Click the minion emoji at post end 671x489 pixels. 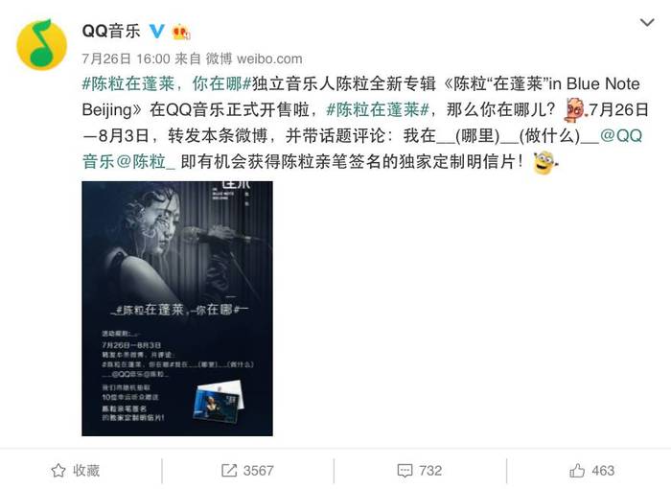click(x=545, y=163)
